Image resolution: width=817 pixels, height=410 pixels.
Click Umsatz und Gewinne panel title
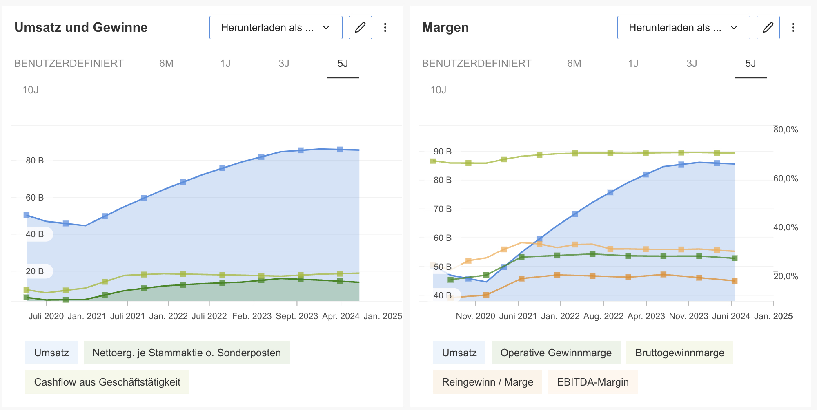(81, 27)
